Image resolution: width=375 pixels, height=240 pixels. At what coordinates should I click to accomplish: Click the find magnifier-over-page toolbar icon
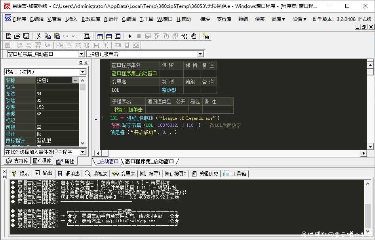pyautogui.click(x=87, y=36)
